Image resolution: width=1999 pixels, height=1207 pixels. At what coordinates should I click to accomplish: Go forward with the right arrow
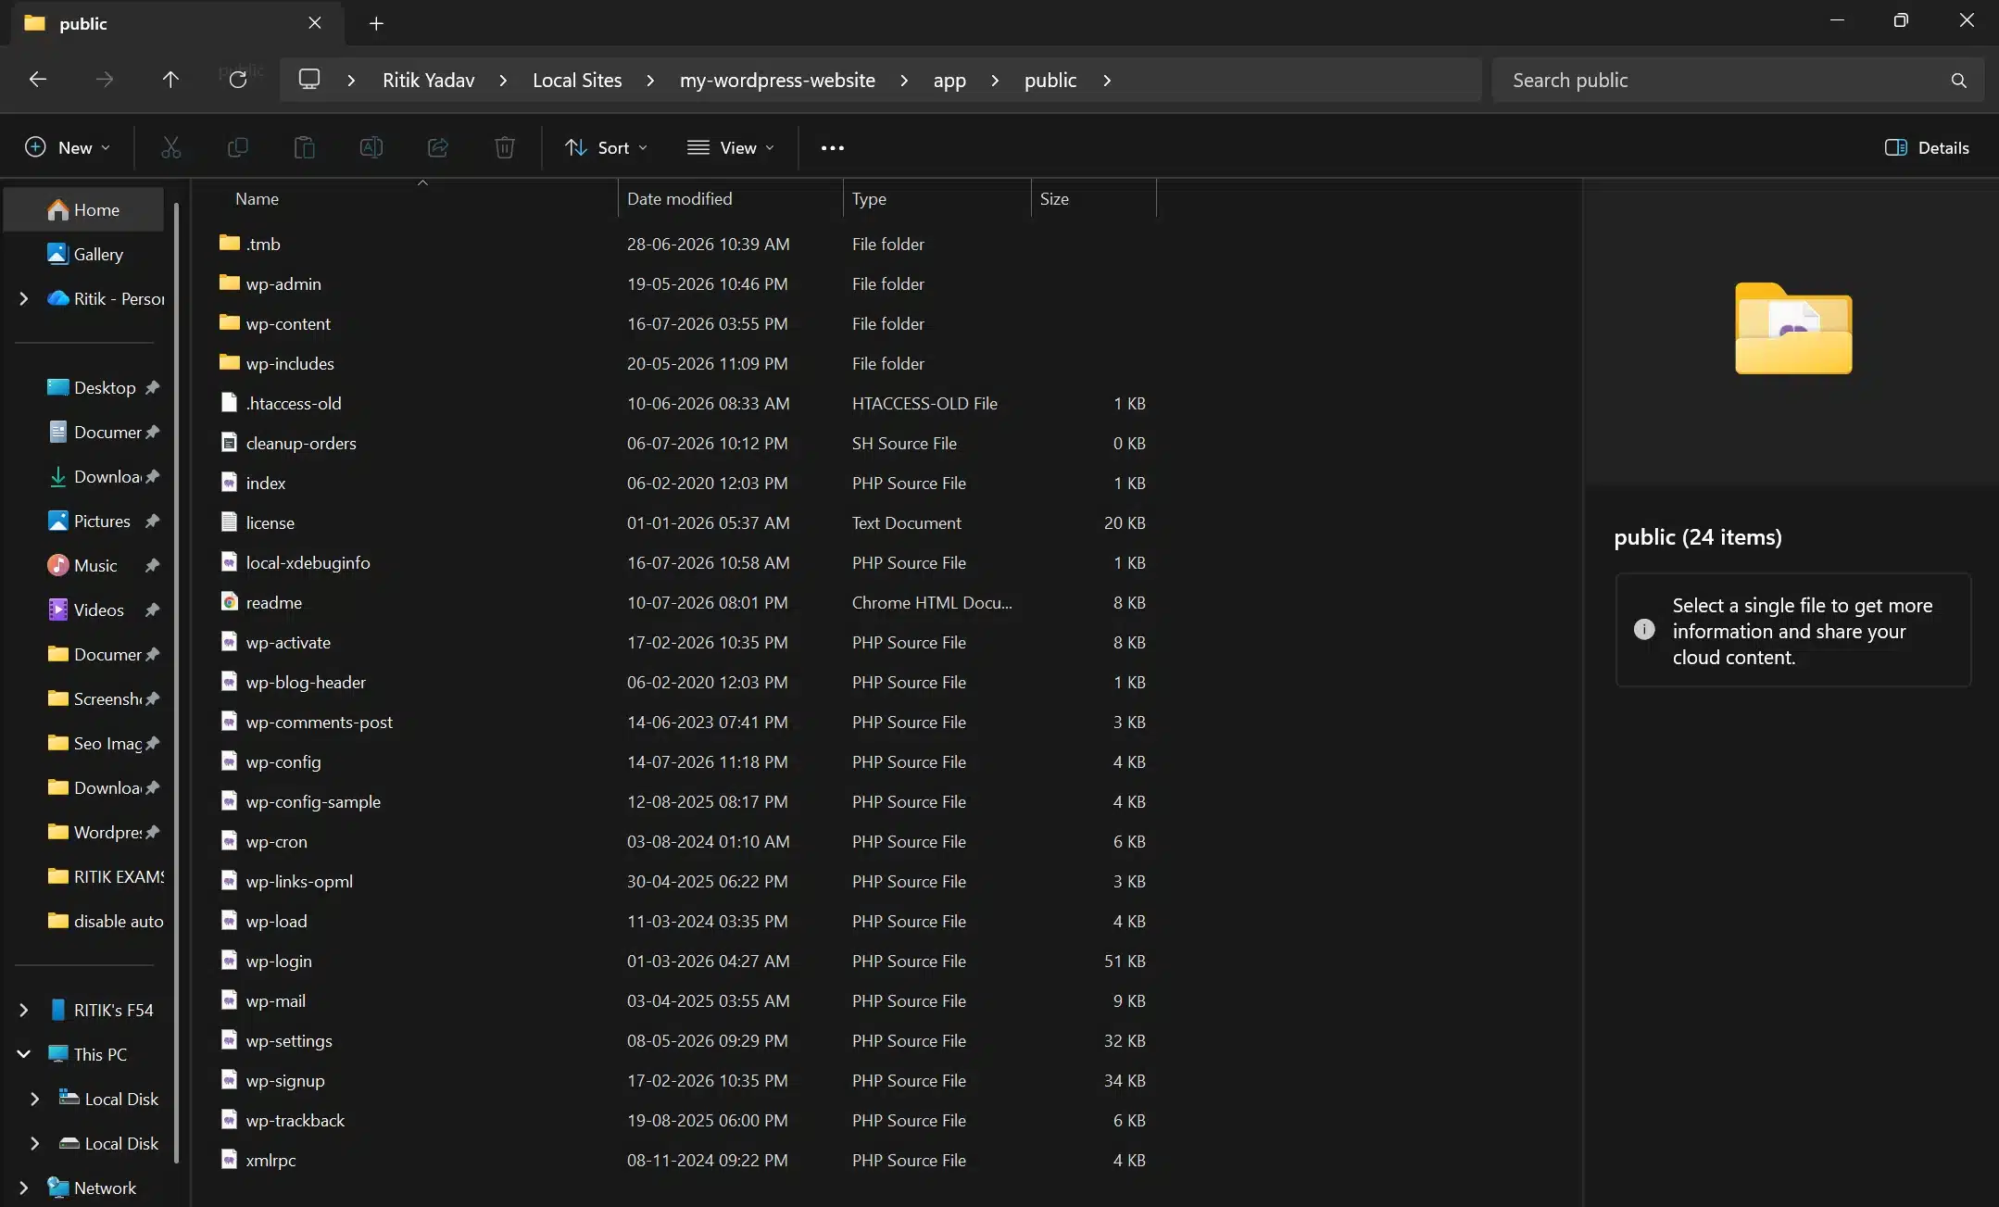click(105, 80)
